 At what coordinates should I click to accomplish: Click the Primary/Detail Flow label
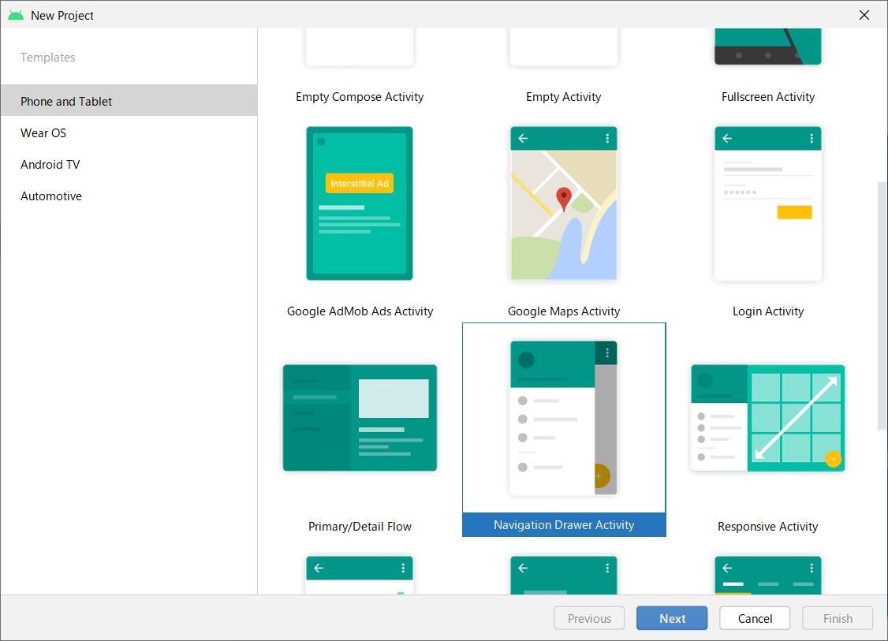pyautogui.click(x=360, y=527)
